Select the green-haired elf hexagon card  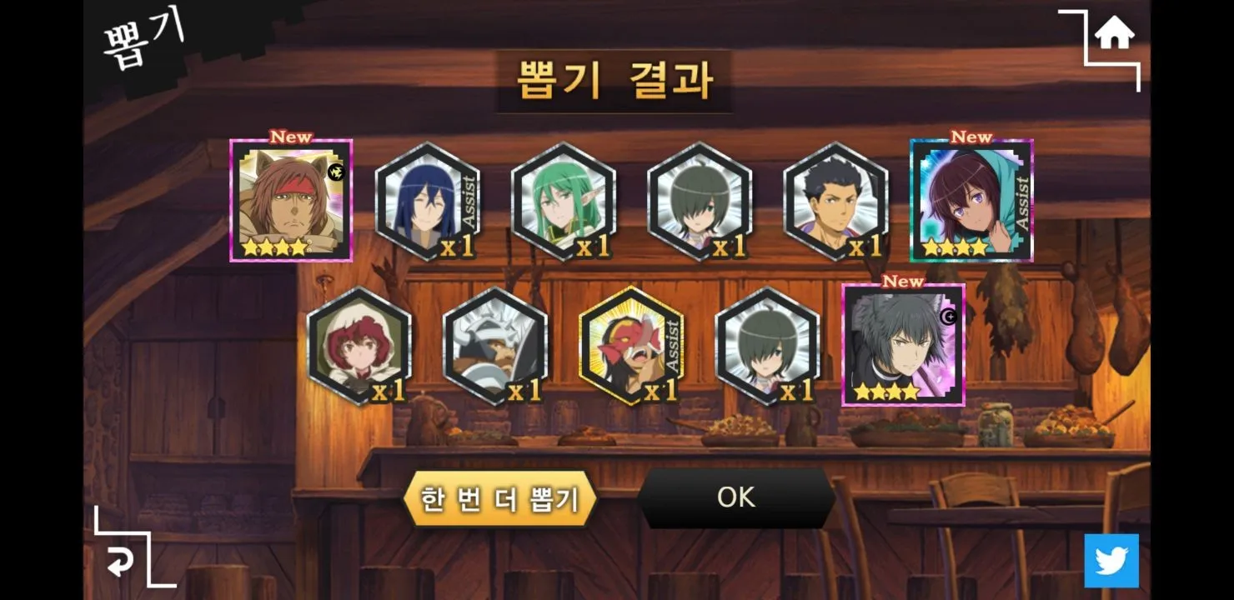pyautogui.click(x=564, y=201)
